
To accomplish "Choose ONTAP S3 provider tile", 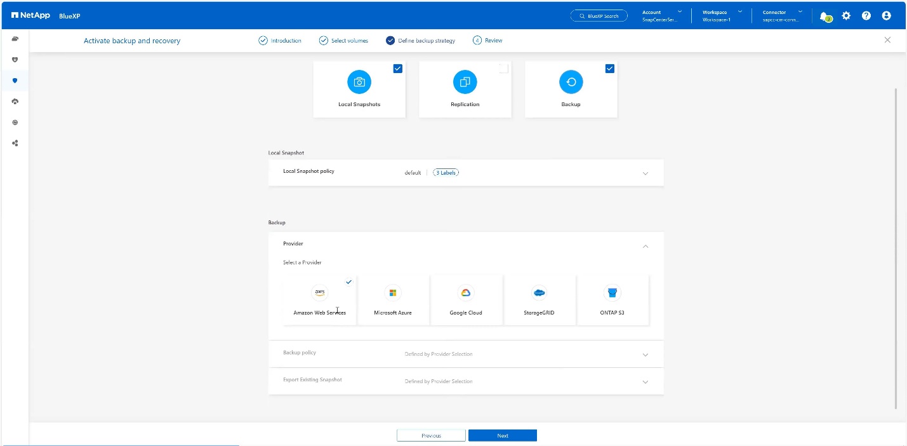I will click(x=612, y=300).
